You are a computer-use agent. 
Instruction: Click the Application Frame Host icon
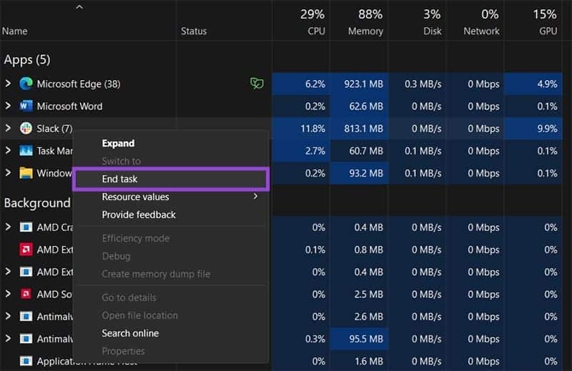tap(26, 361)
